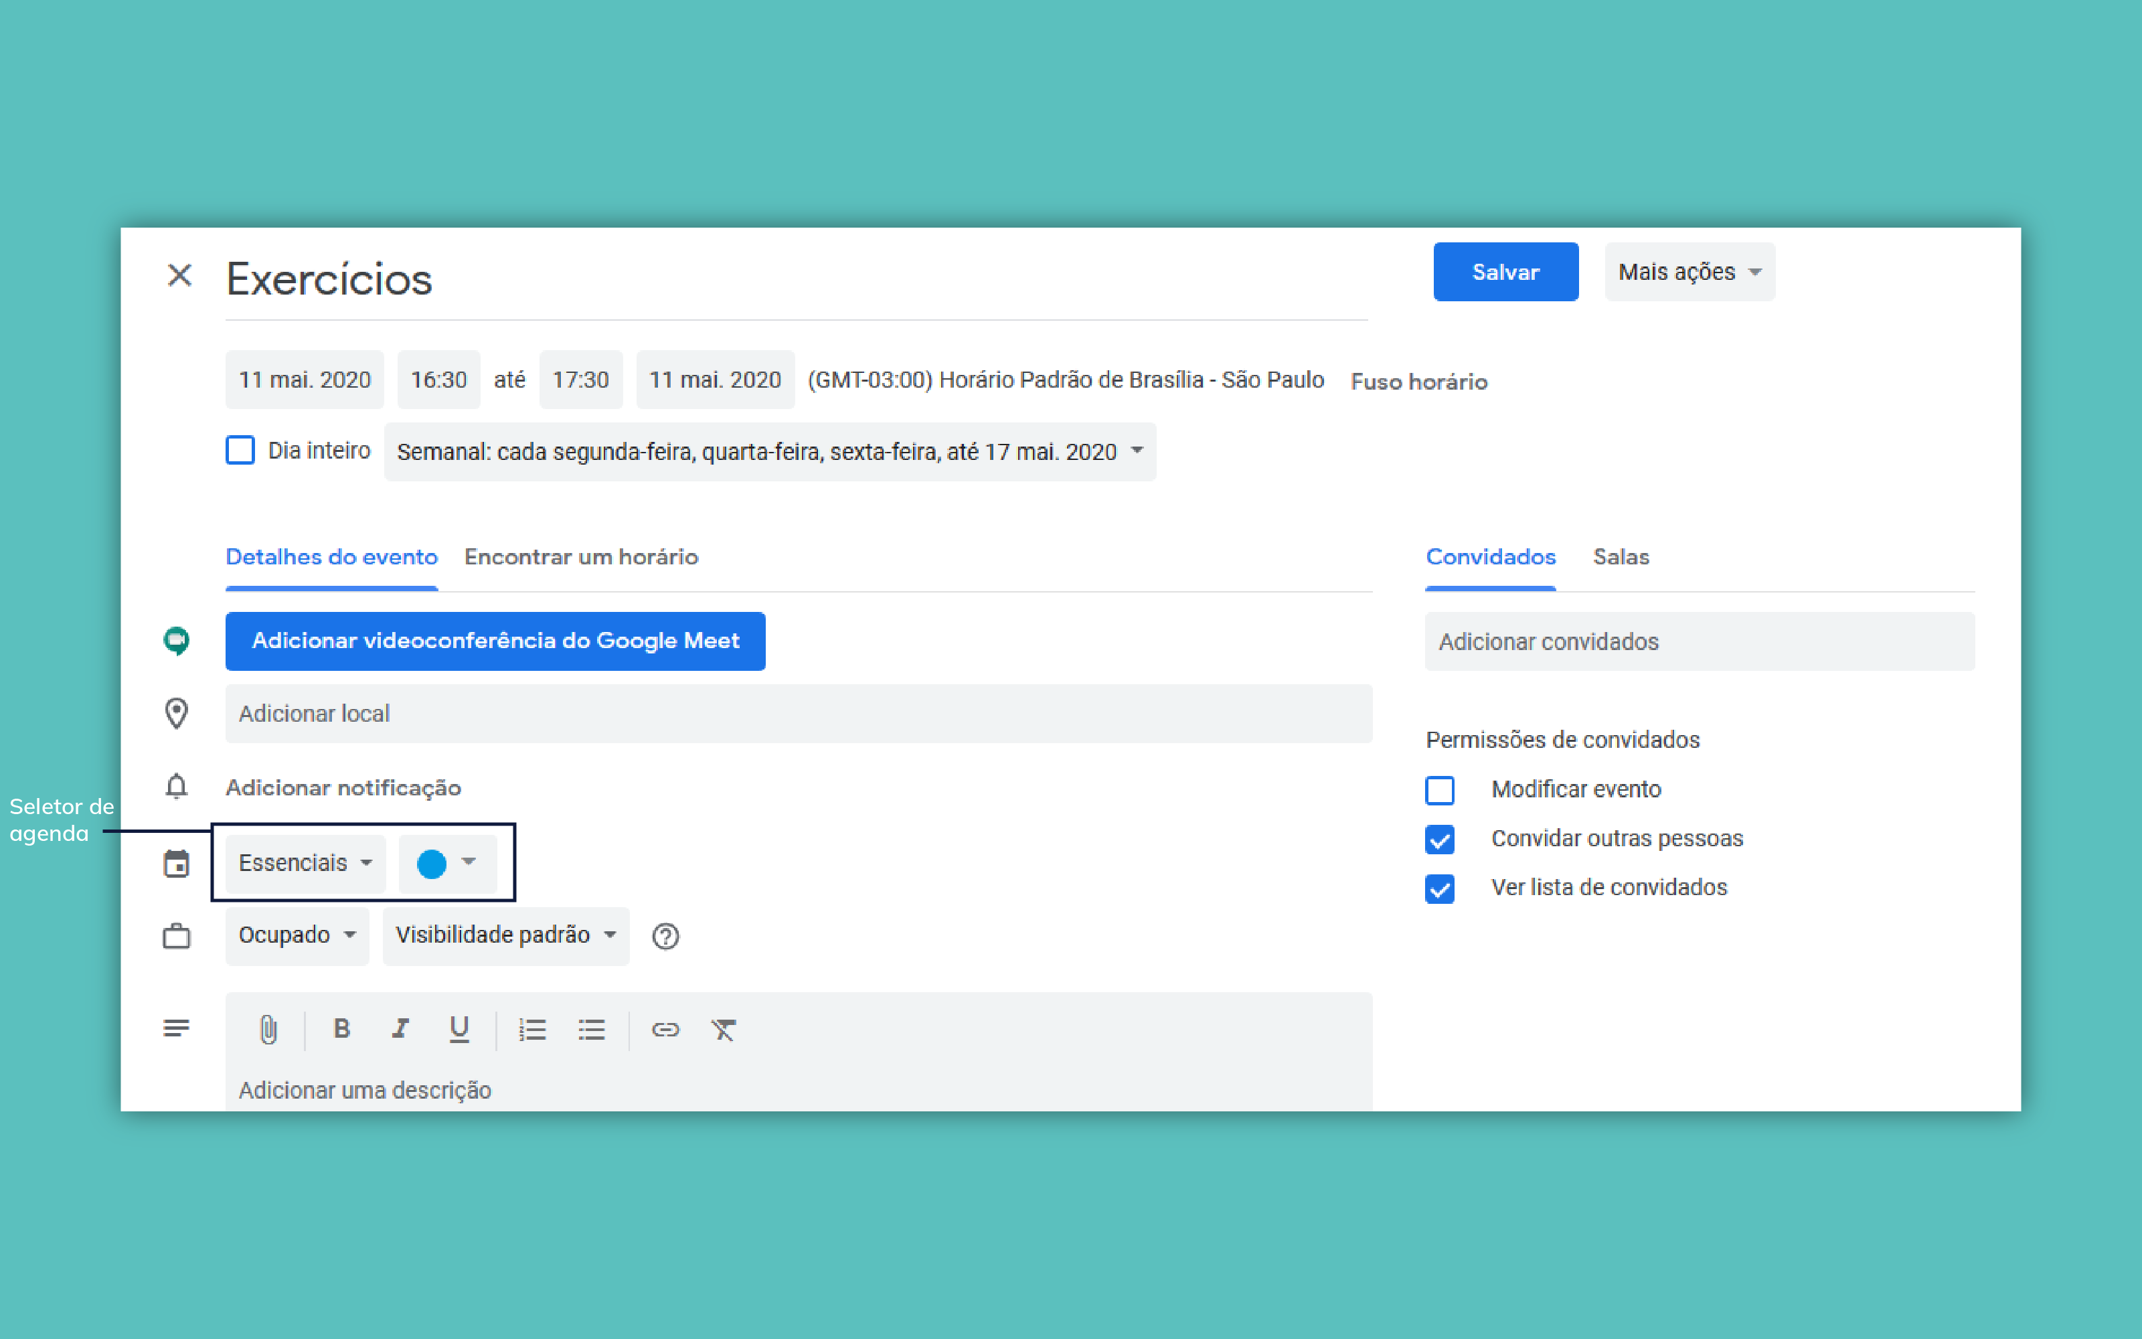The image size is (2142, 1339).
Task: Insert a numbered list
Action: pos(532,1029)
